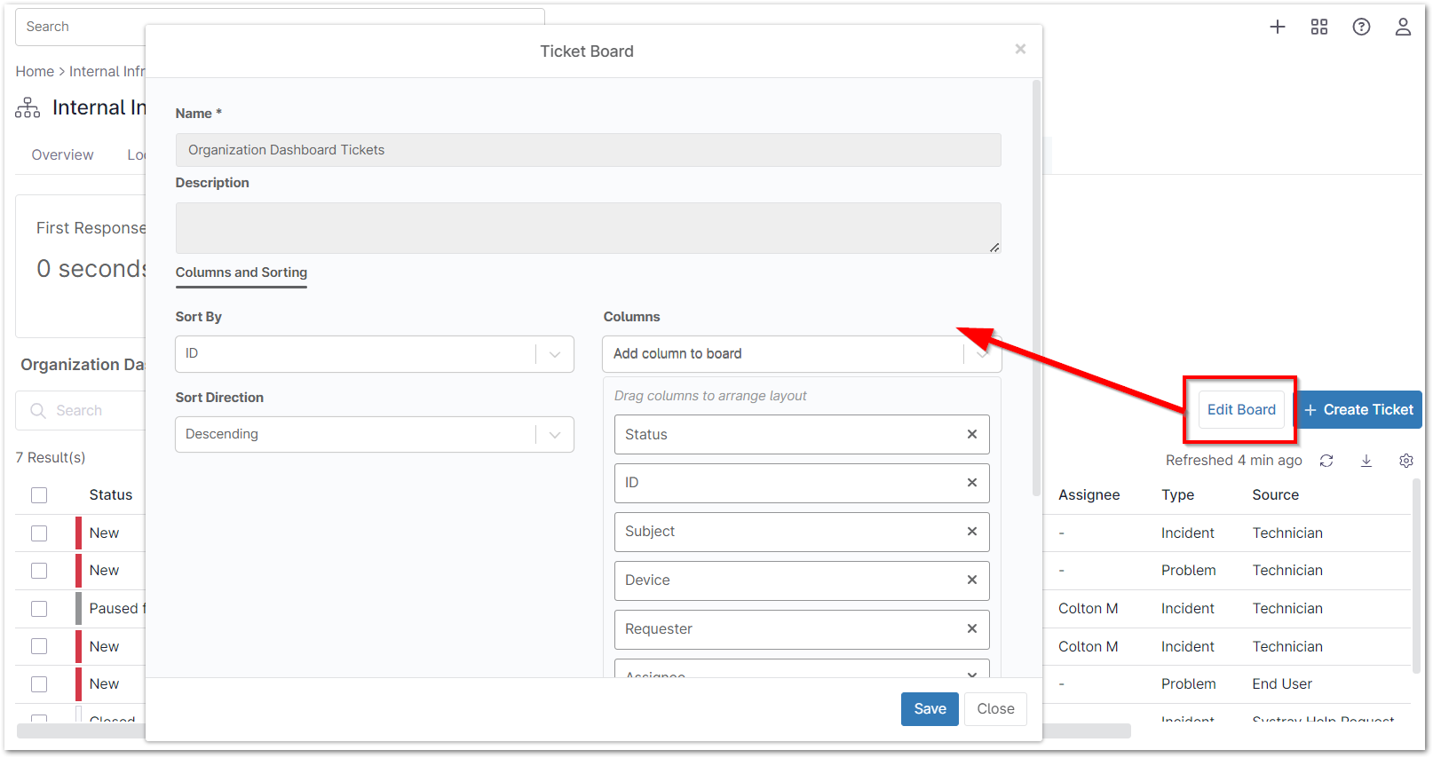Viewport: 1433px width, 758px height.
Task: Open the user profile icon
Action: [x=1402, y=27]
